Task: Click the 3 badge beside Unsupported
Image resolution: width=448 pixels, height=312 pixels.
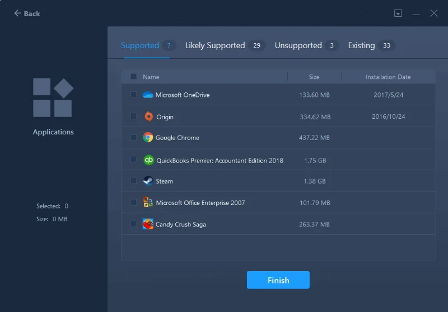Action: coord(332,45)
